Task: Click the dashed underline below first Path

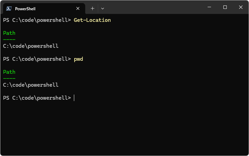Action: tap(9, 40)
